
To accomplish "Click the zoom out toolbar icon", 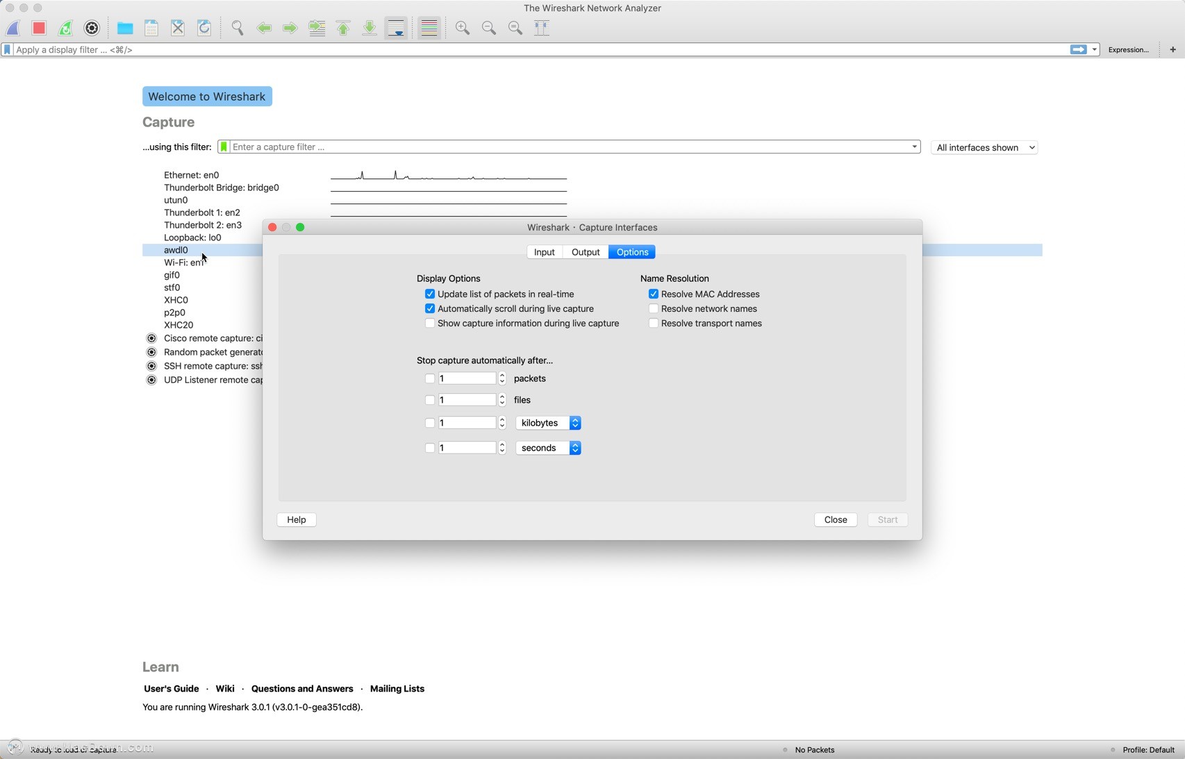I will tap(489, 28).
